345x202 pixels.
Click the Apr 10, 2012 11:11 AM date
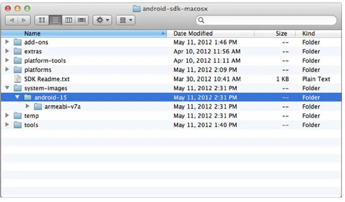click(x=207, y=60)
